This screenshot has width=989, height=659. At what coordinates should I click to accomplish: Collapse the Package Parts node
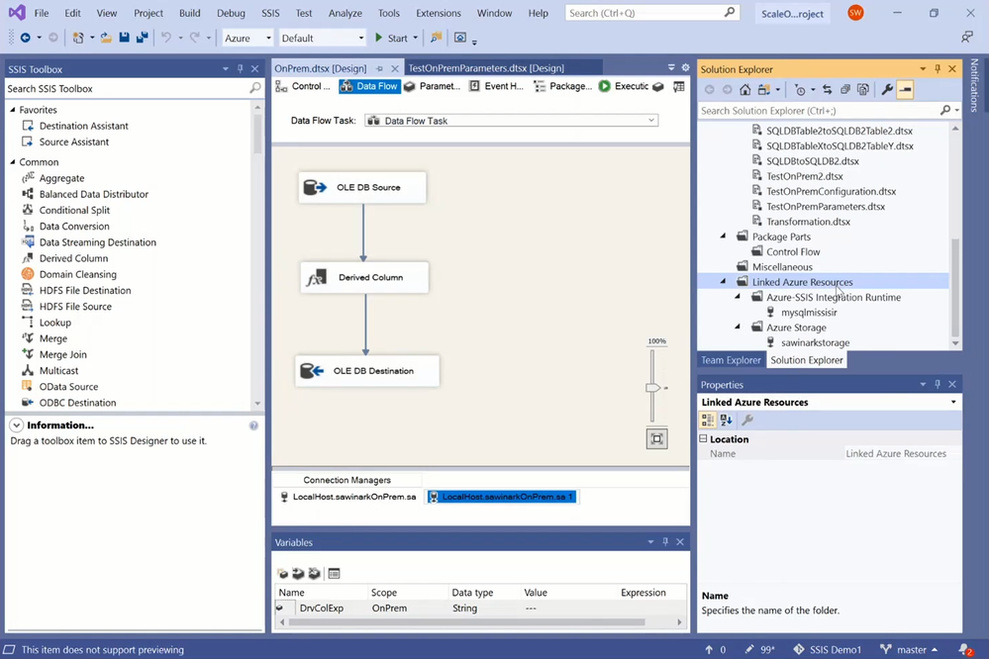click(724, 236)
